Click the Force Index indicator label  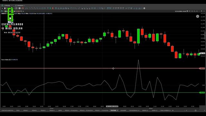click(9, 60)
